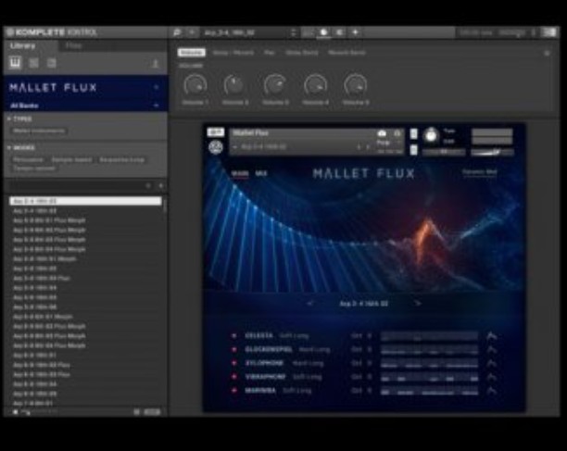Select the Sample-based mode tag
This screenshot has height=451, width=567.
coord(71,159)
